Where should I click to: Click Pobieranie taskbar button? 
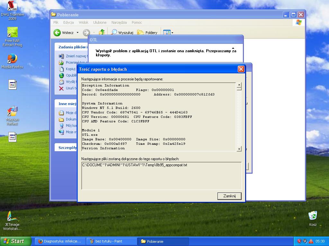click(x=163, y=241)
